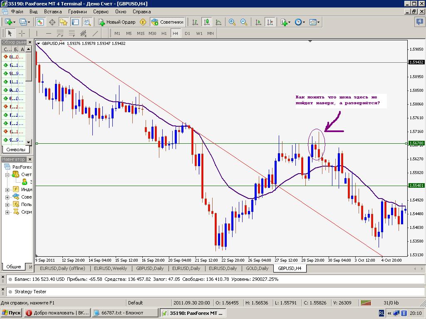Close the Навигатор panel

30,159
